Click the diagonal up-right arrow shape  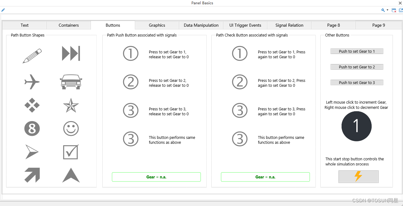(x=32, y=175)
